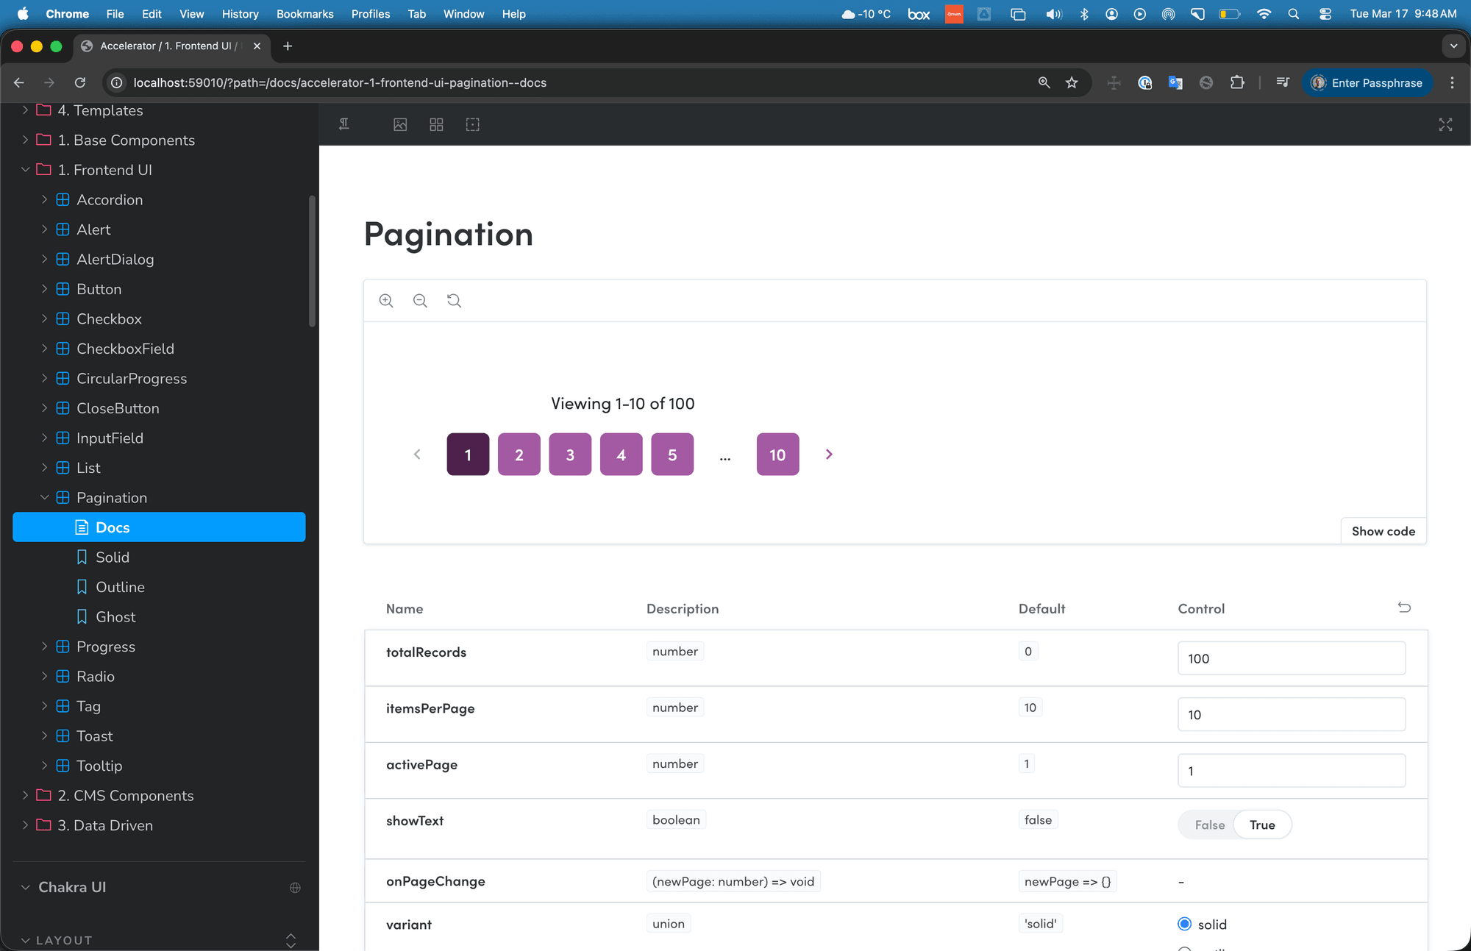Set showText to False
Viewport: 1471px width, 951px height.
[x=1209, y=824]
